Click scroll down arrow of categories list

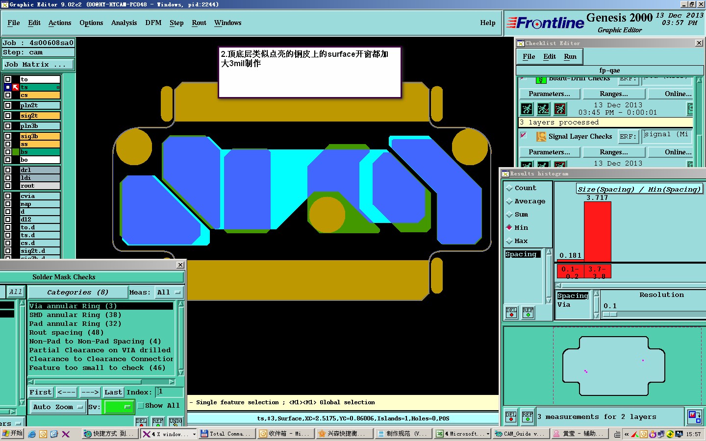(x=181, y=372)
